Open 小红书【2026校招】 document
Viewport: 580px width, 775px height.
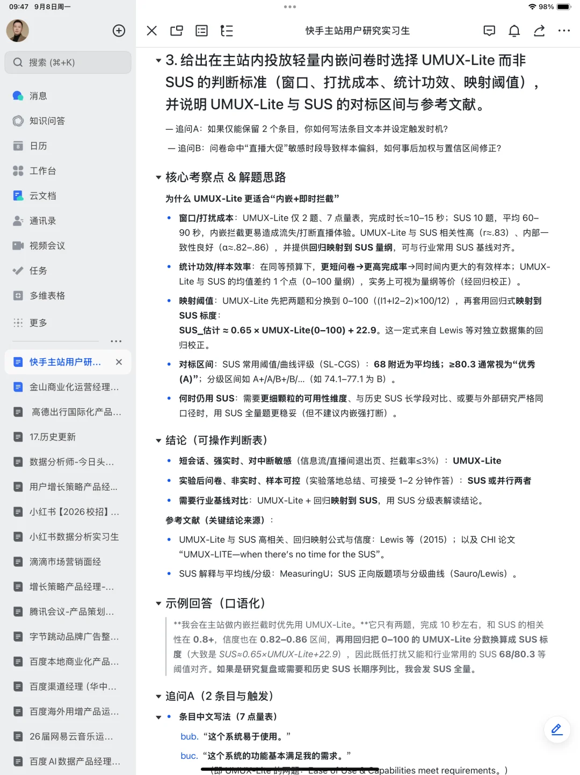tap(68, 511)
